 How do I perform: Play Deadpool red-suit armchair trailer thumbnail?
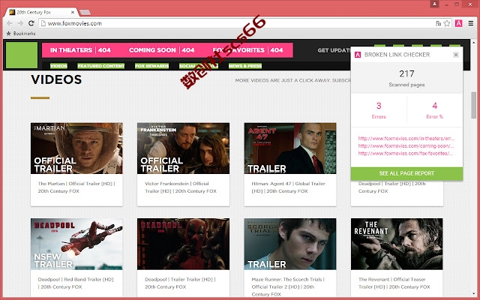pos(183,244)
